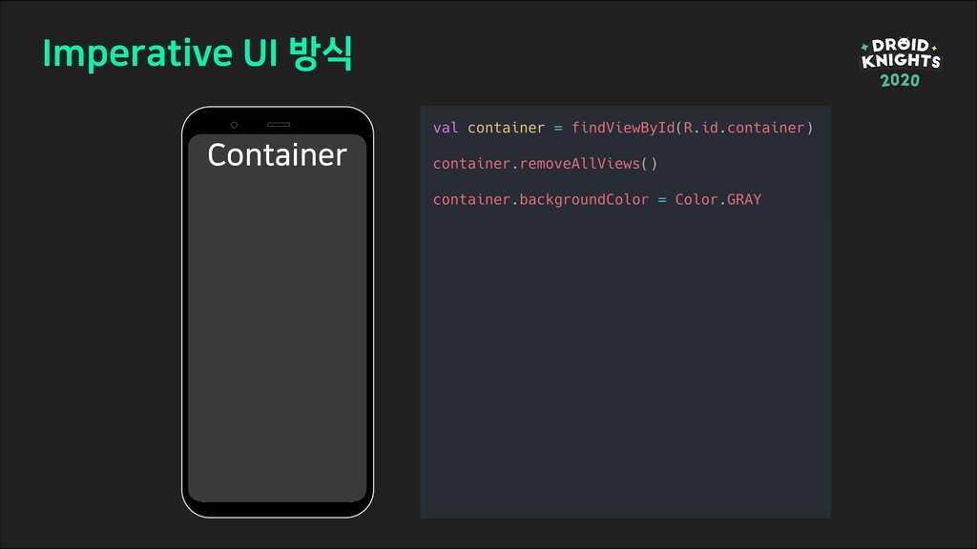
Task: Click the phone's earpiece speaker slot
Action: pyautogui.click(x=278, y=125)
